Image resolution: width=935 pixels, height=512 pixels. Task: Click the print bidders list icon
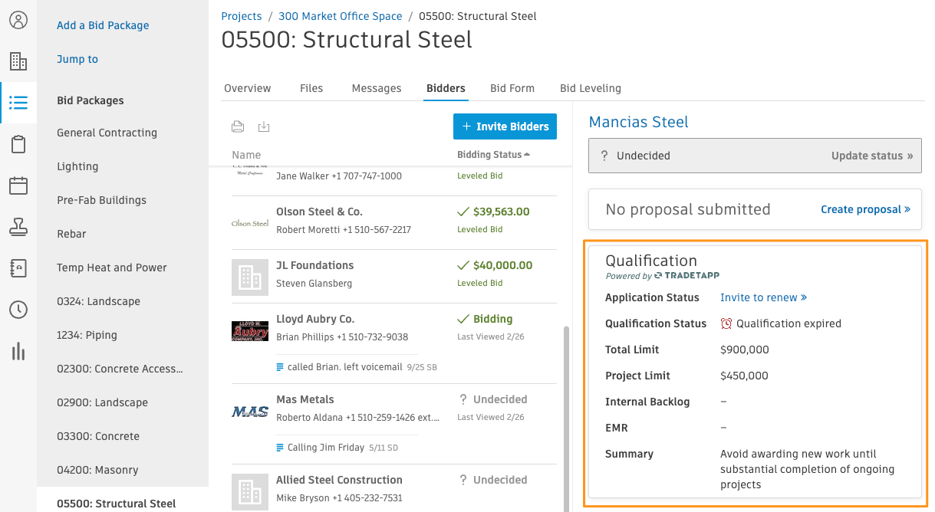pyautogui.click(x=238, y=126)
